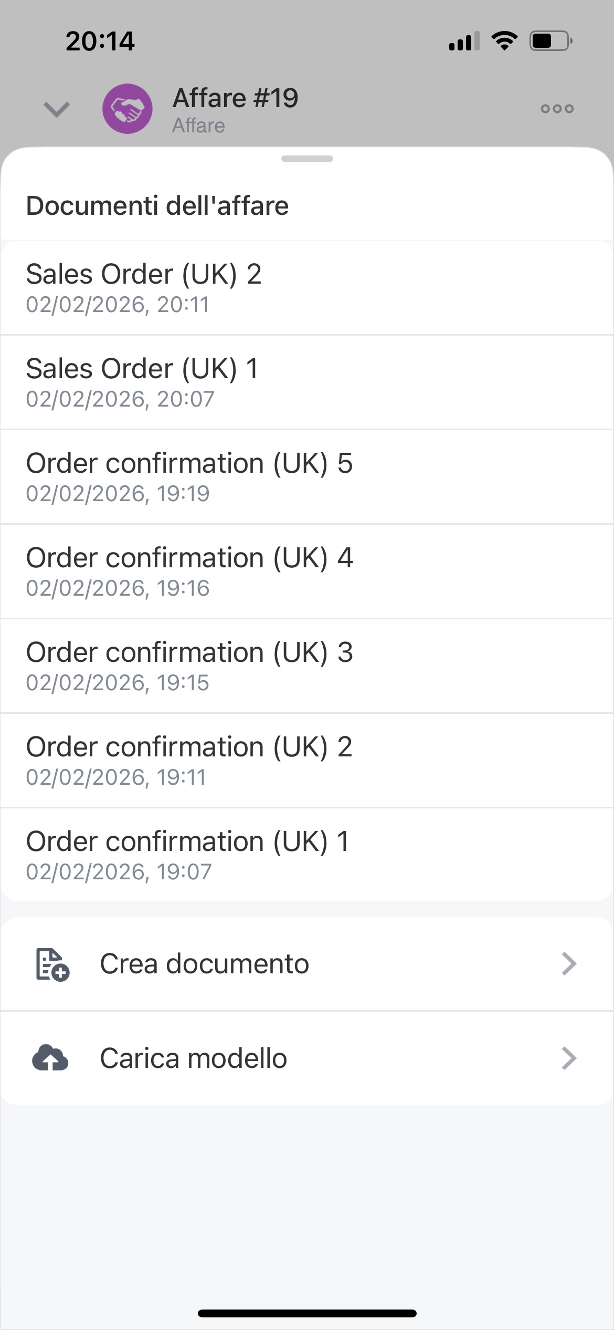Expand Crea documento with right chevron
The width and height of the screenshot is (614, 1330).
pyautogui.click(x=569, y=964)
